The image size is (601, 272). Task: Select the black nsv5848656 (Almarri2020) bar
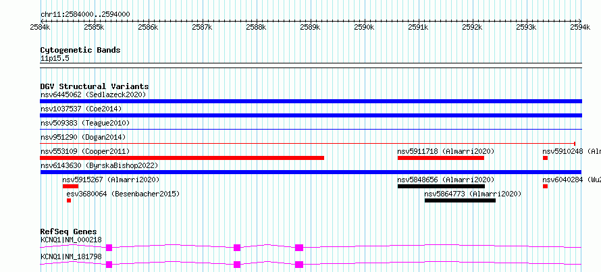pos(441,186)
